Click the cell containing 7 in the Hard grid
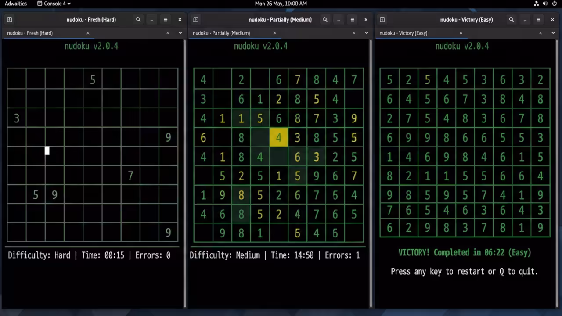 [130, 176]
